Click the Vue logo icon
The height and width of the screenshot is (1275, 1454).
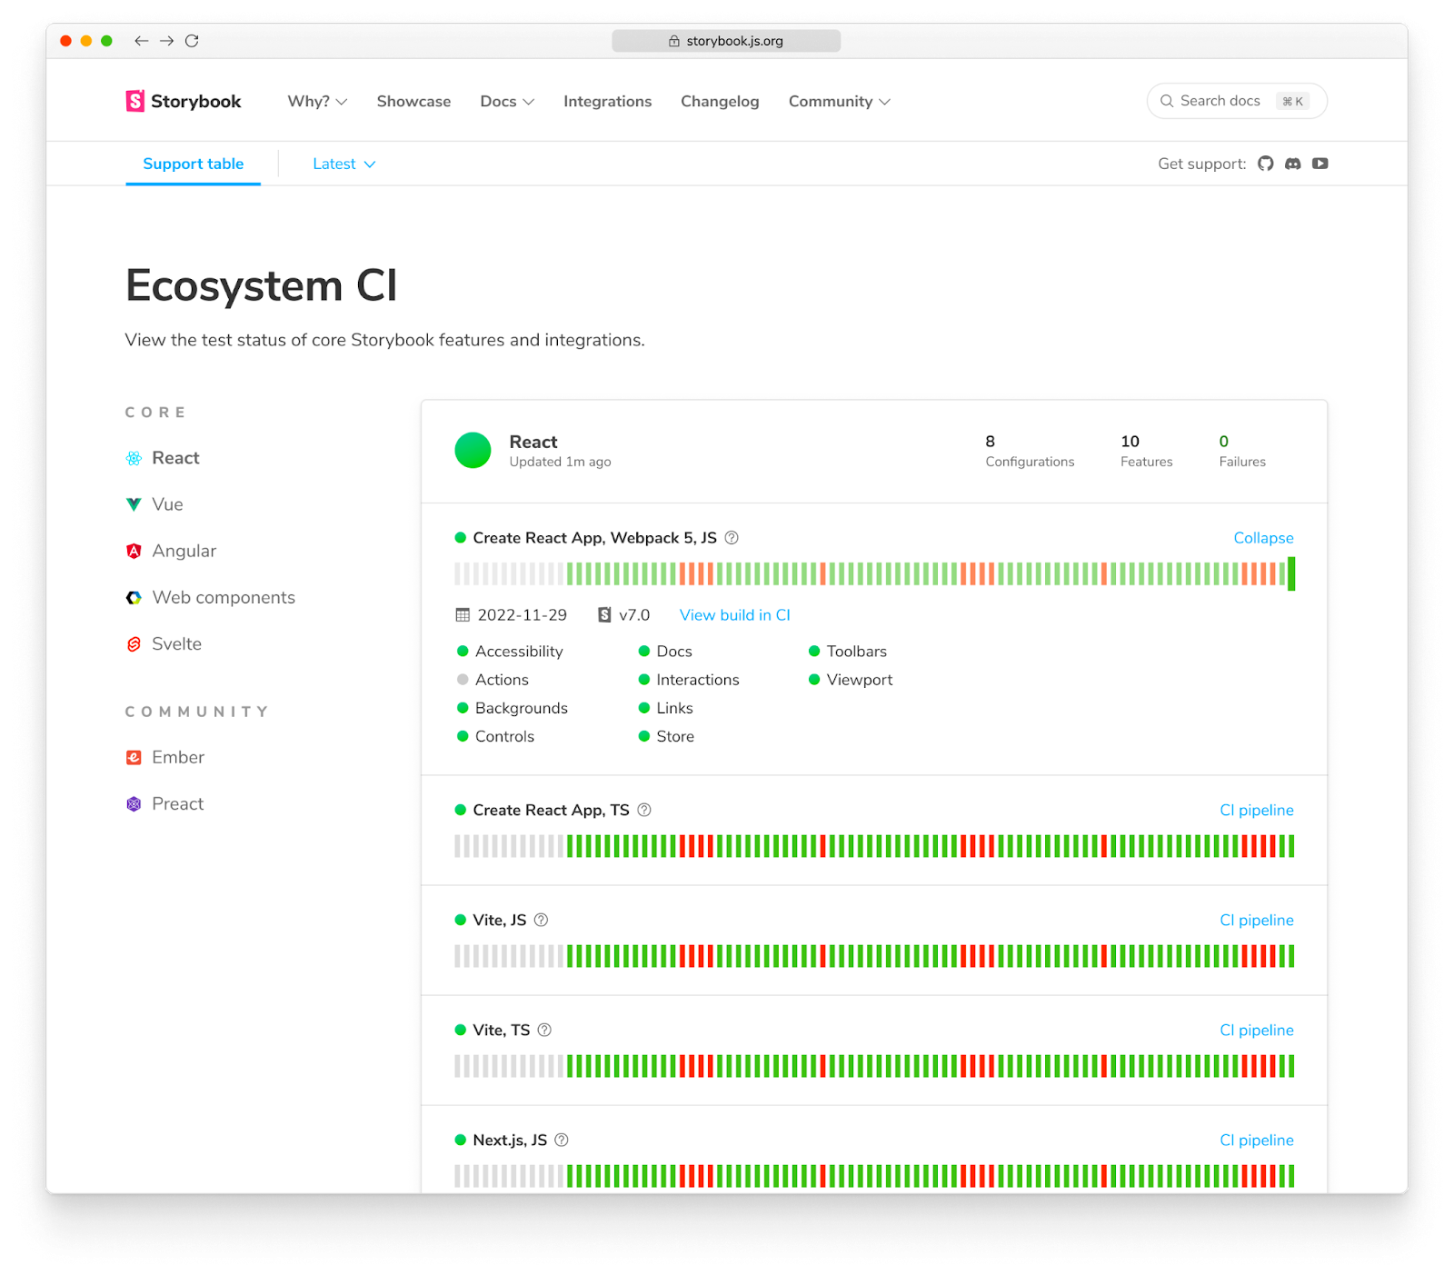(x=134, y=504)
